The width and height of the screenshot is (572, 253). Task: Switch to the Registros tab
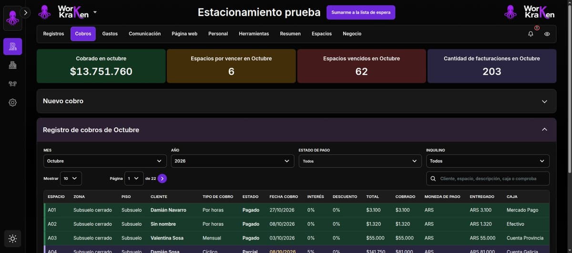(53, 34)
